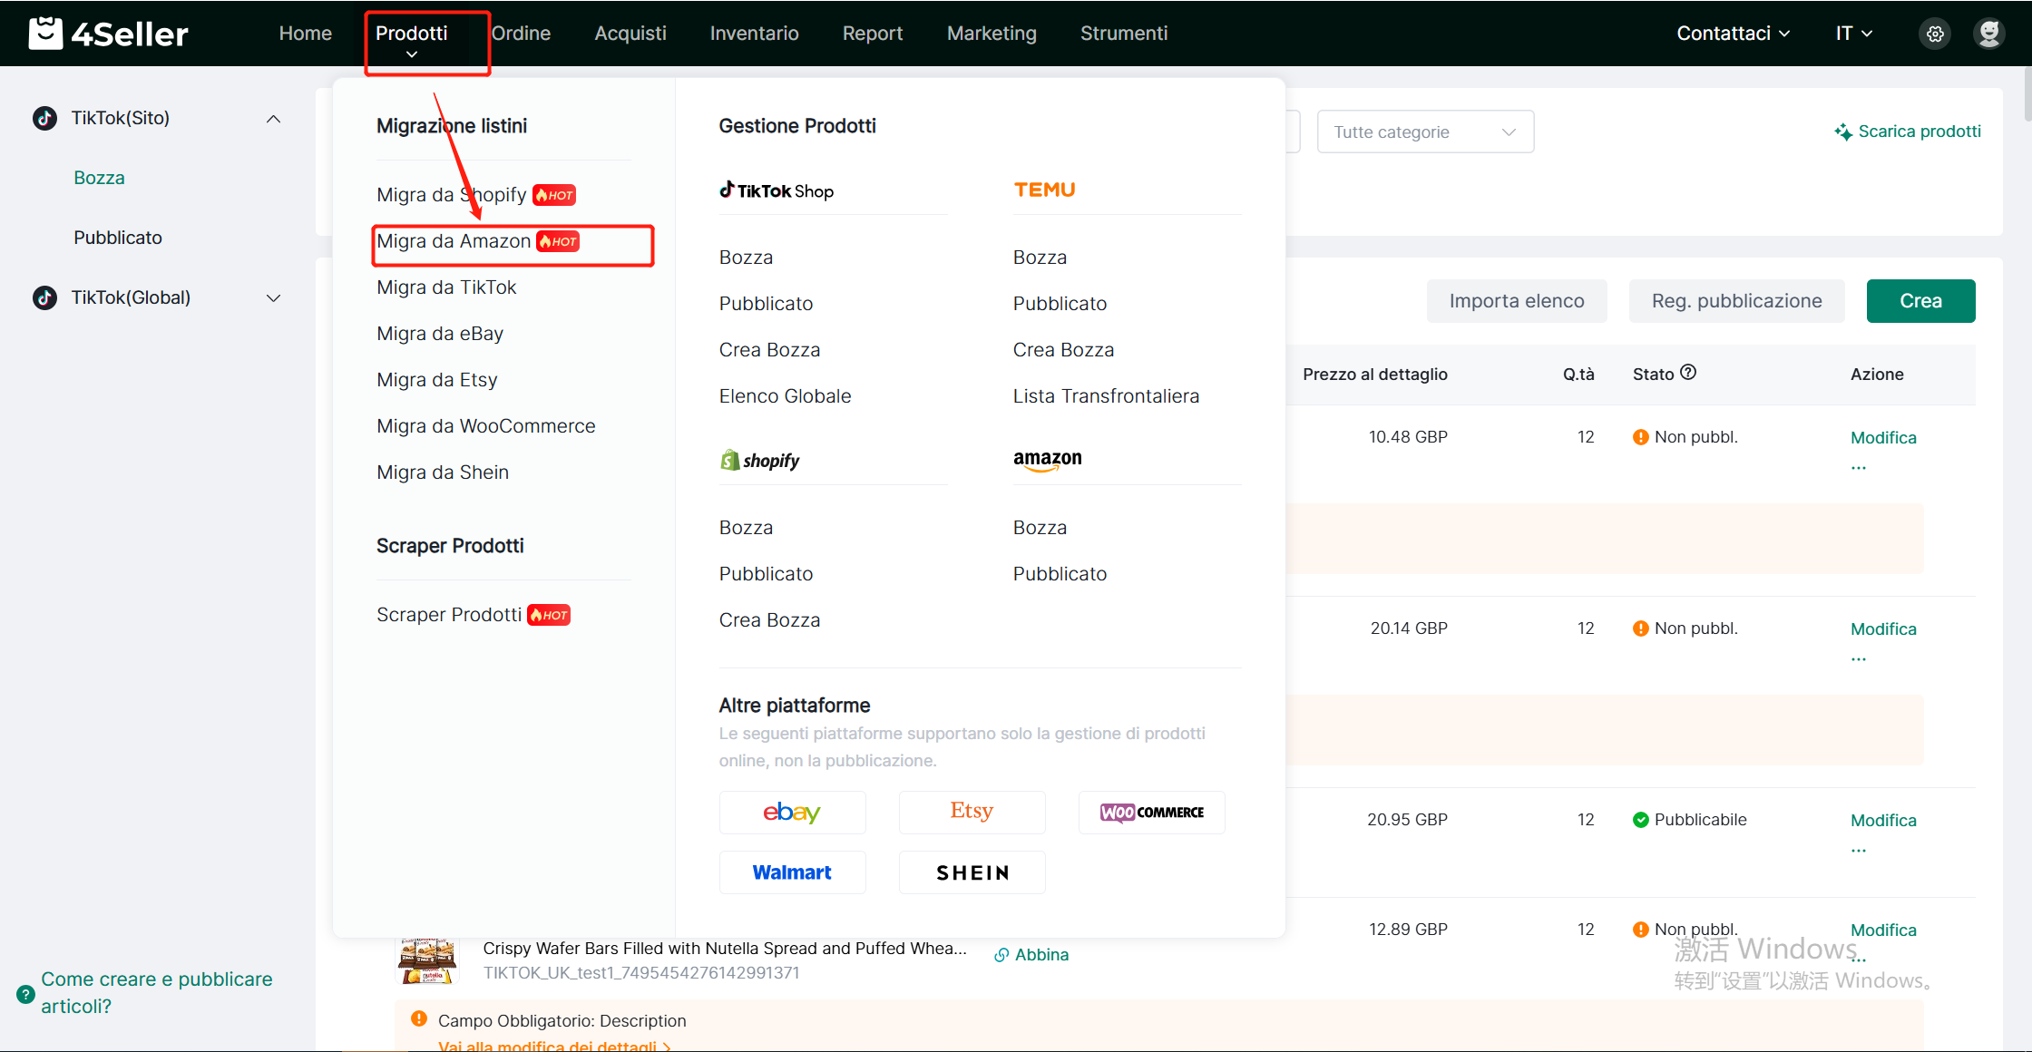Open the user avatar menu
2032x1052 pixels.
tap(1989, 34)
